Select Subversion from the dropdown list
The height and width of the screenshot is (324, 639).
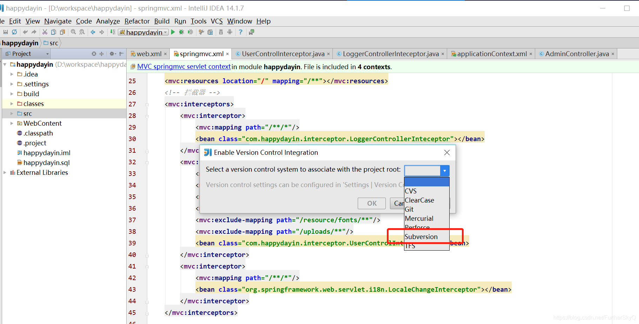tap(427, 237)
